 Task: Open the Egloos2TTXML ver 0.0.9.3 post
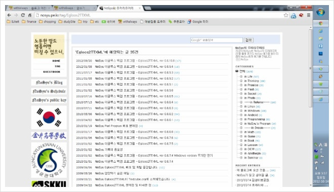(134, 73)
